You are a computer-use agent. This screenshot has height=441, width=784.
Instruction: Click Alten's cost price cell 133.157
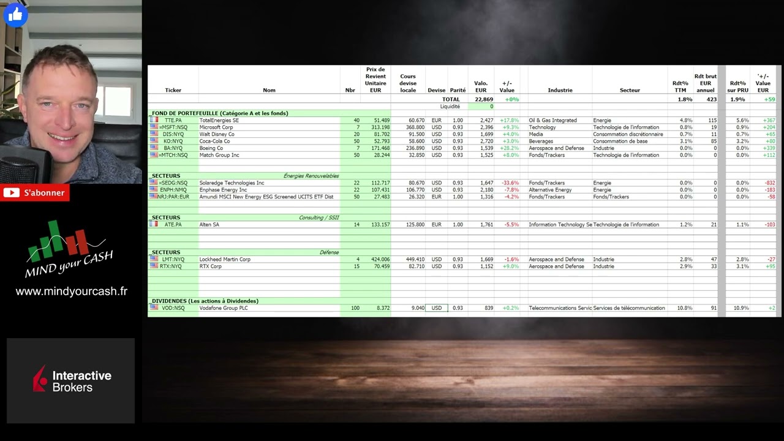(380, 224)
